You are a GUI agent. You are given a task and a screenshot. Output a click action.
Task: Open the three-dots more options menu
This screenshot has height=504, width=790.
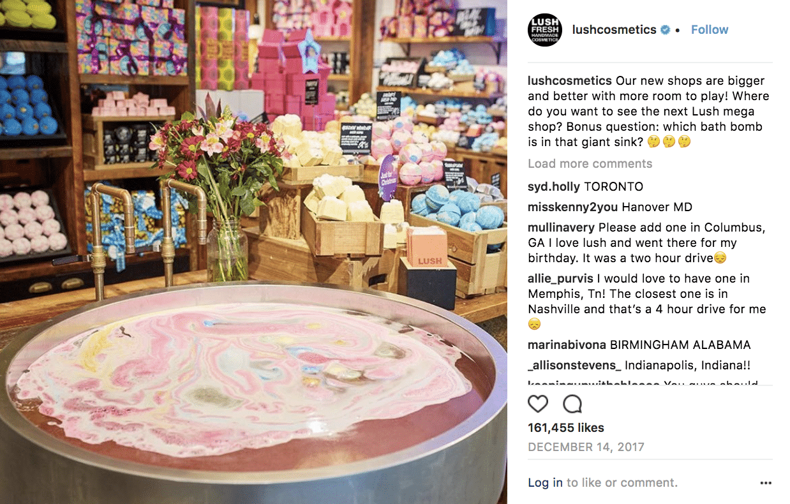(x=766, y=483)
